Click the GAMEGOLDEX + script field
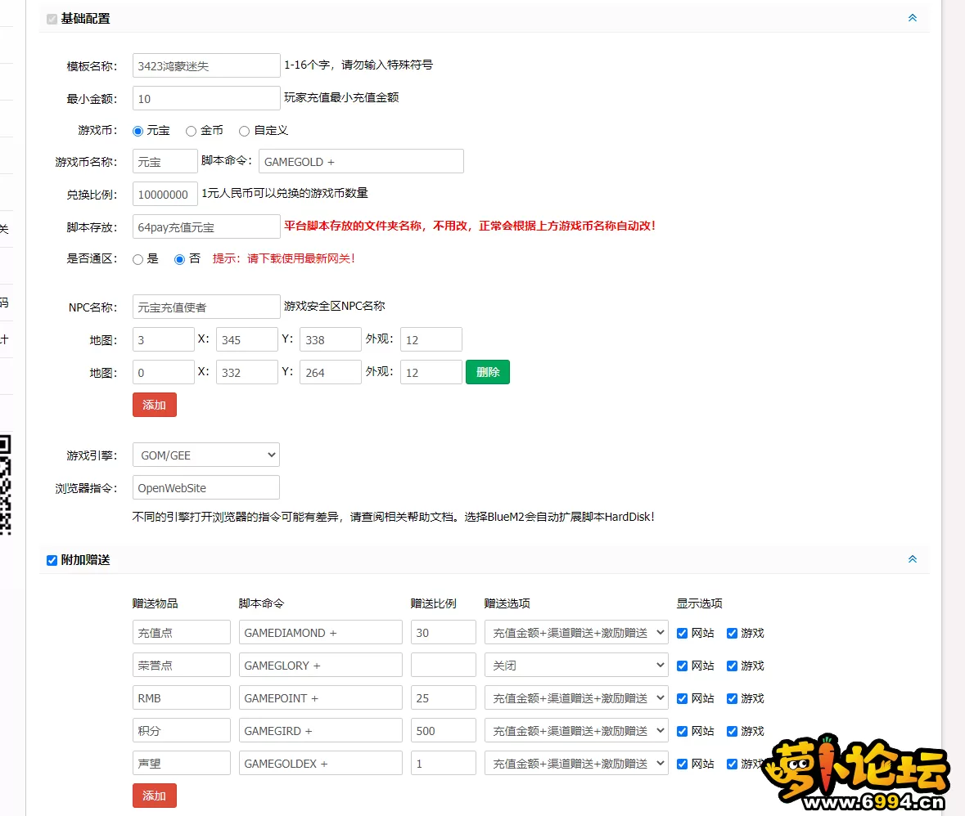Screen dimensions: 965x816 [x=321, y=763]
